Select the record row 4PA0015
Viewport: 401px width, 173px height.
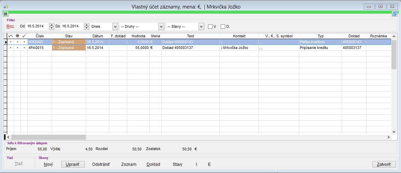[39, 48]
